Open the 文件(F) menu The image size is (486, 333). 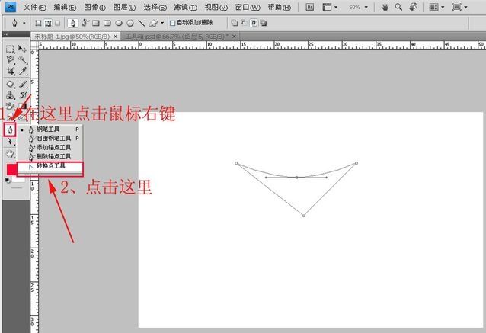pyautogui.click(x=35, y=7)
